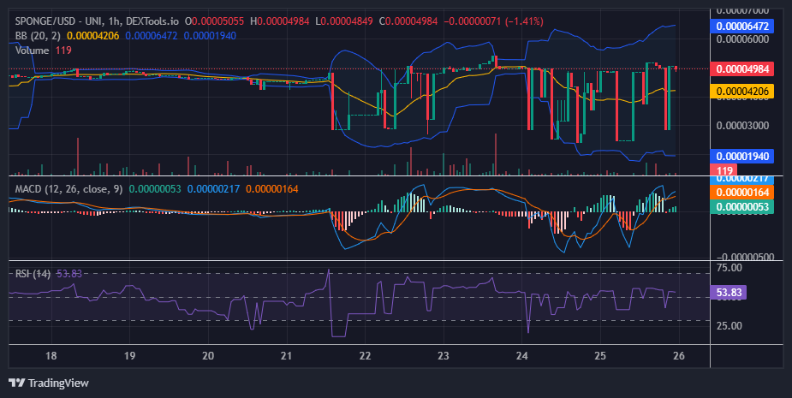This screenshot has width=792, height=398.
Task: Select the SPONGE/USD - UNI symbol title
Action: pos(57,21)
